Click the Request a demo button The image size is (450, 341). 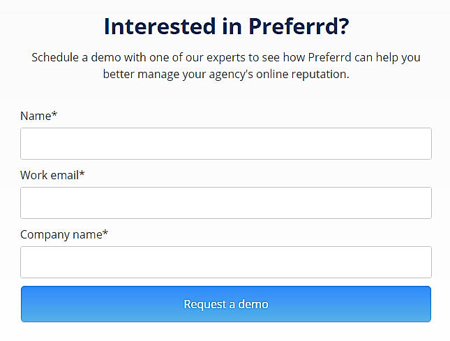tap(225, 304)
